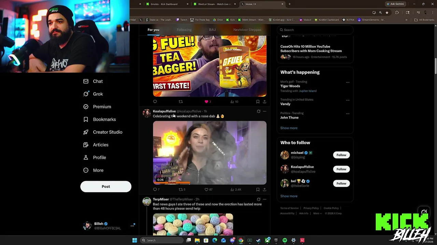The height and width of the screenshot is (245, 437).
Task: Switch to the For you tab
Action: pos(153,30)
